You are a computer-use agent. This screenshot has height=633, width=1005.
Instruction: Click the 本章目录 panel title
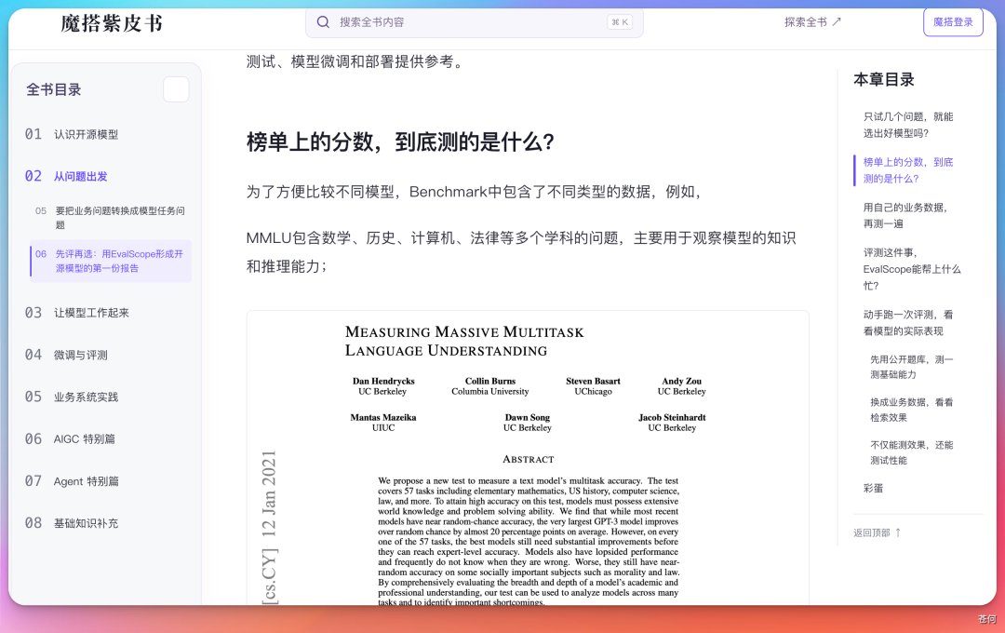tap(884, 79)
